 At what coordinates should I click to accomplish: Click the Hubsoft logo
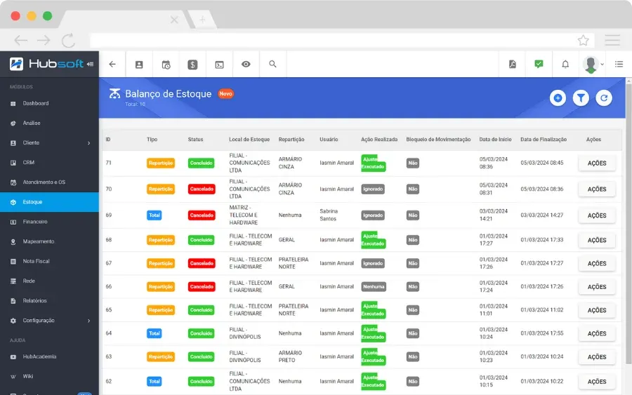[46, 64]
